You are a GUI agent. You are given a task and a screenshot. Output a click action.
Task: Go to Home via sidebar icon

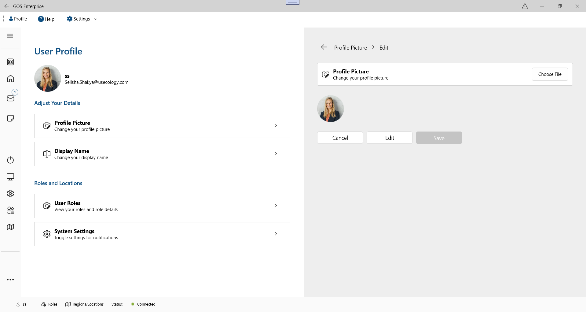pyautogui.click(x=10, y=79)
